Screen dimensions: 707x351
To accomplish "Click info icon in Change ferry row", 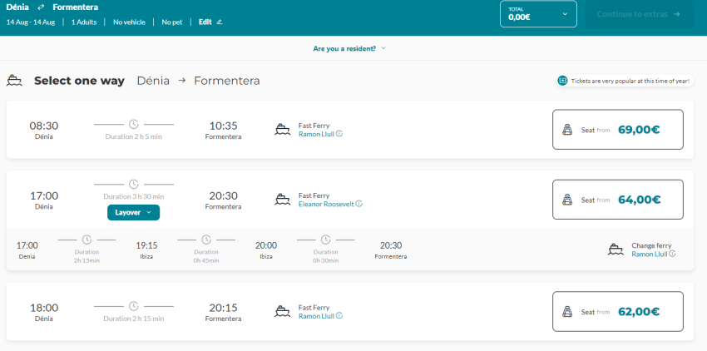I will pos(672,255).
